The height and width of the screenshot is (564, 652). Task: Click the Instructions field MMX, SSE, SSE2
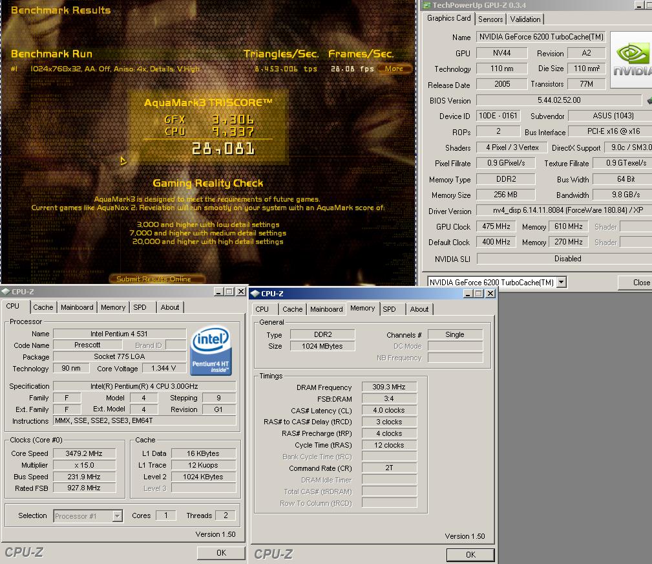click(144, 421)
